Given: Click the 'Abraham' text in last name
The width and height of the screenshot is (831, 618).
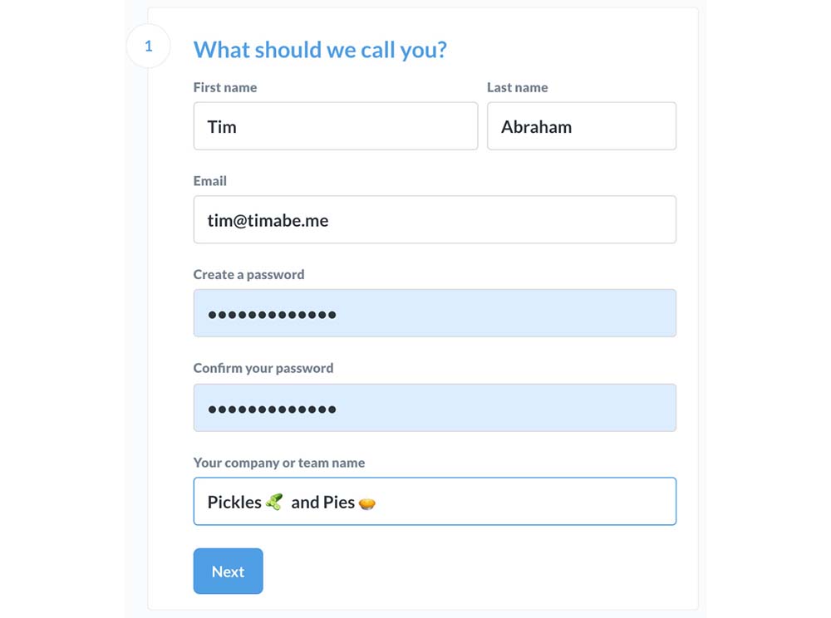Looking at the screenshot, I should [x=536, y=127].
